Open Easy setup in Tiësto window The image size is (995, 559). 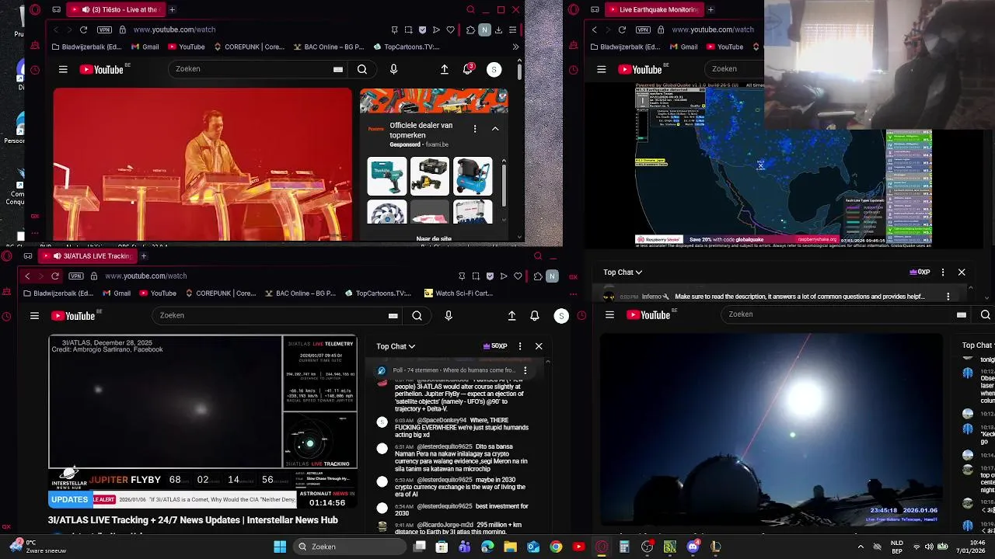click(x=512, y=30)
